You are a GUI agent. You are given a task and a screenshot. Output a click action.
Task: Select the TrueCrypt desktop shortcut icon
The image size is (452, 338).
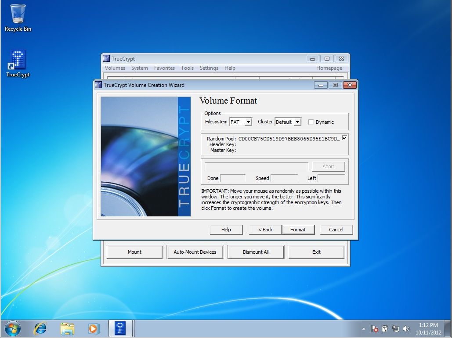coord(18,63)
